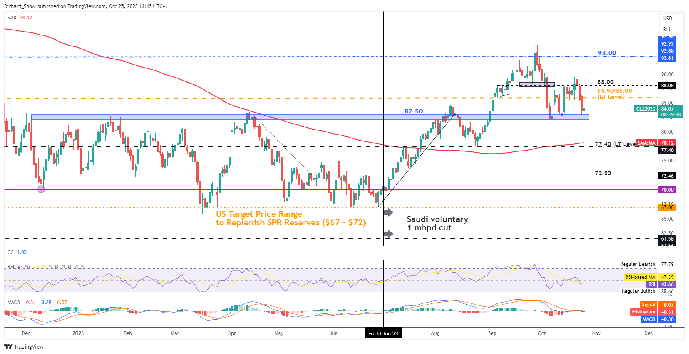The height and width of the screenshot is (354, 689).
Task: Click the orange Signal tag
Action: coord(648,305)
